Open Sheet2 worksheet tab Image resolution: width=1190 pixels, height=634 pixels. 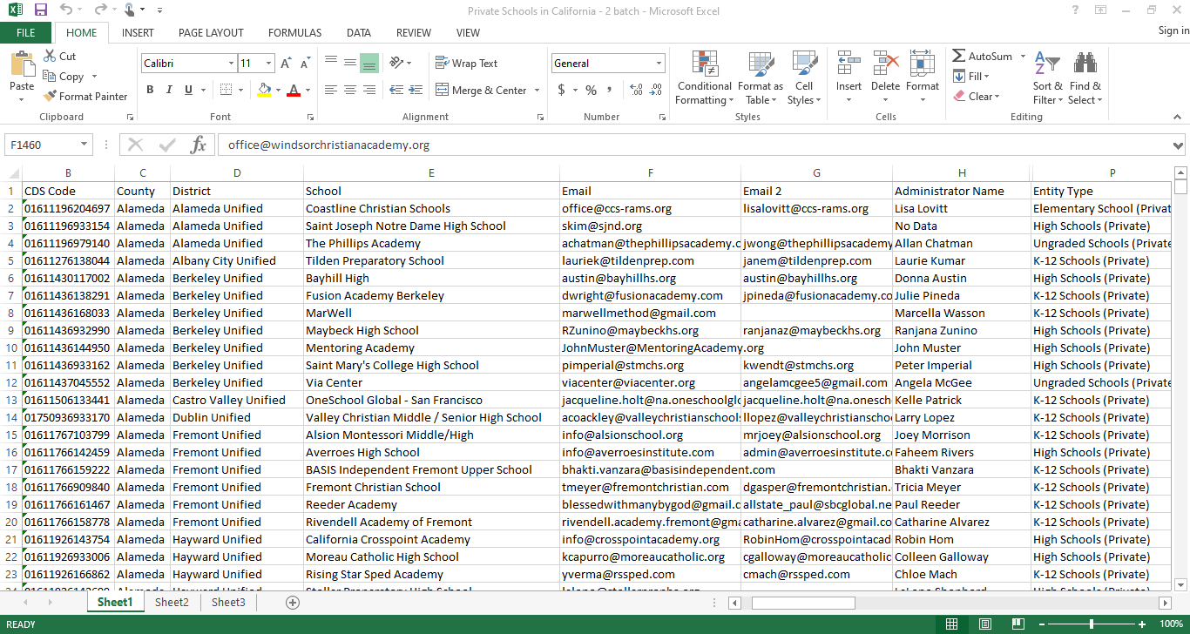coord(172,603)
